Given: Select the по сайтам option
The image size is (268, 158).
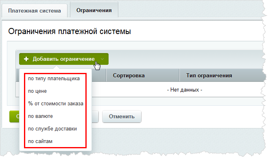Looking at the screenshot, I should [40, 141].
